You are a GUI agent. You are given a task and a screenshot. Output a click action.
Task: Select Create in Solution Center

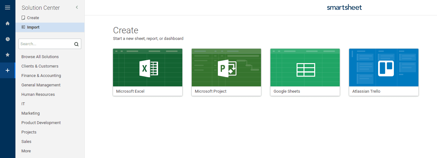33,18
